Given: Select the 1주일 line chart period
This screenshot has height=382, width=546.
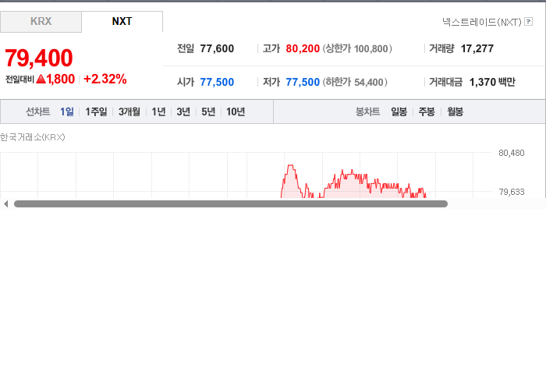Looking at the screenshot, I should (96, 111).
